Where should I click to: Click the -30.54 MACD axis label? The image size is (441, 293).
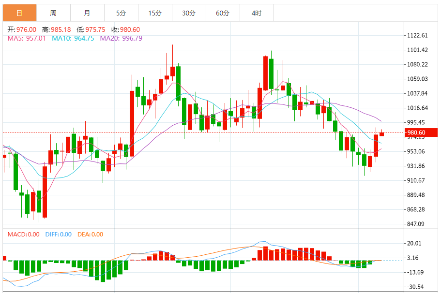tap(414, 287)
